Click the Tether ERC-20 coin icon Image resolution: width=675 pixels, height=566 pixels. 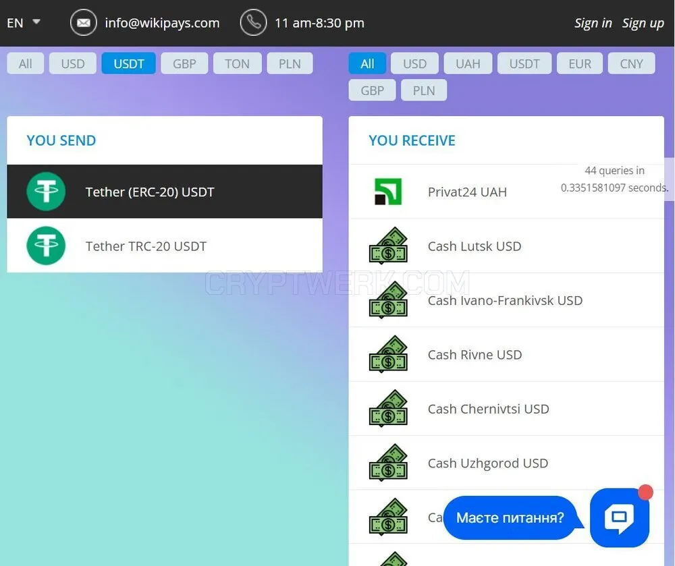point(46,192)
